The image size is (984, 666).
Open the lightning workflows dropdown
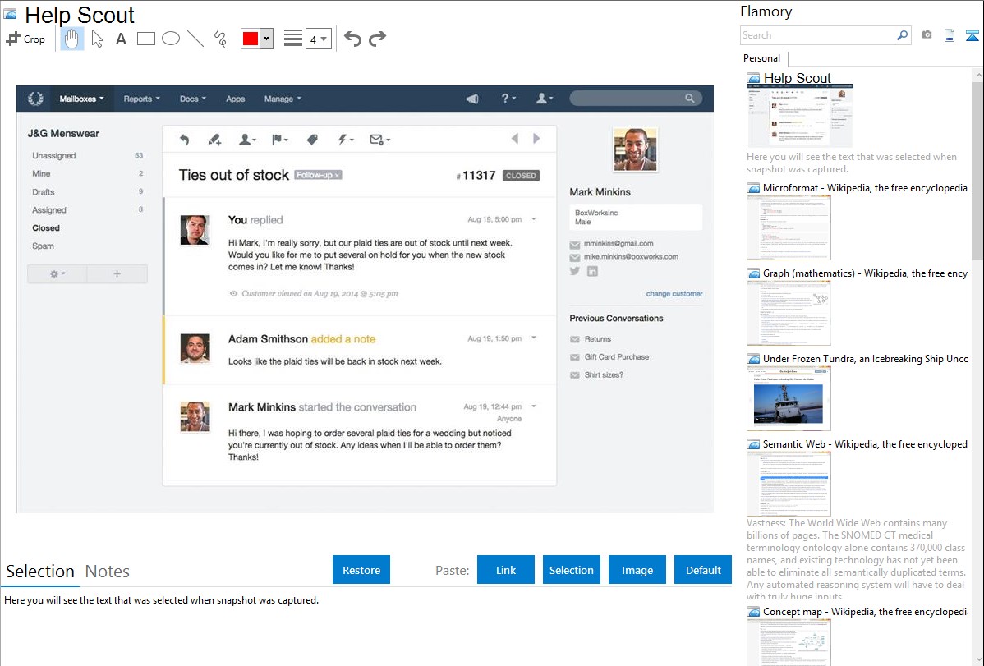pyautogui.click(x=346, y=140)
